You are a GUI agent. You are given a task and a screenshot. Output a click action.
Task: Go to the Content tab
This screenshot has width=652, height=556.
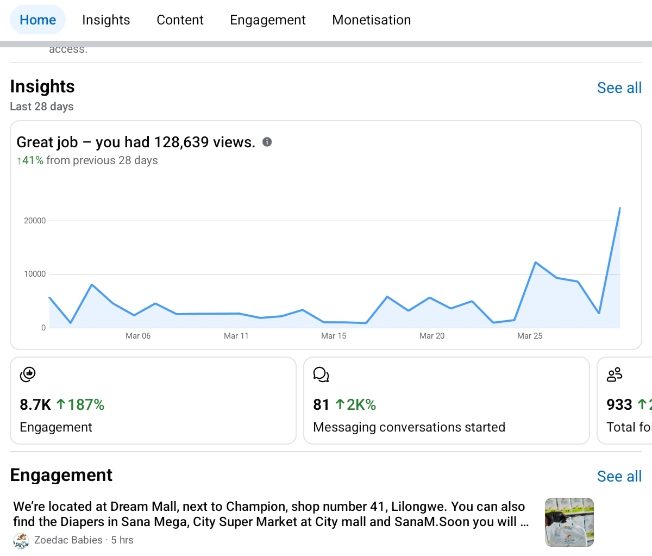180,20
